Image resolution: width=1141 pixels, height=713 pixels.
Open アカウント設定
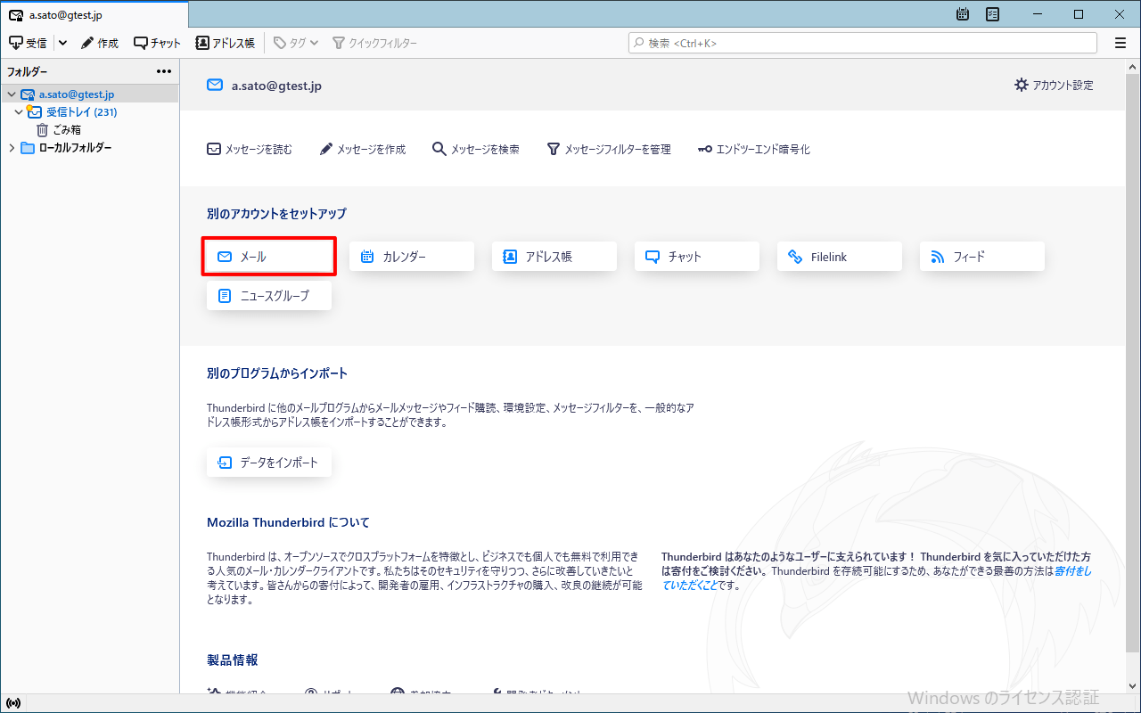click(1054, 86)
